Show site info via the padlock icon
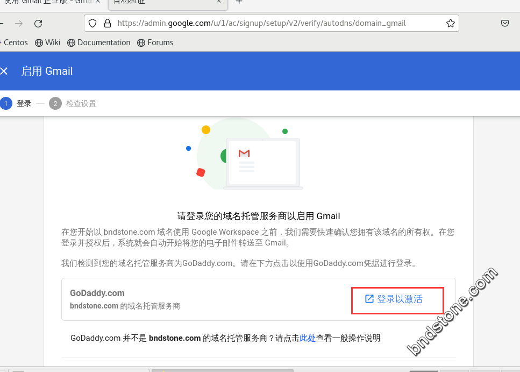Screen dimensions: 520x372 click(x=108, y=23)
